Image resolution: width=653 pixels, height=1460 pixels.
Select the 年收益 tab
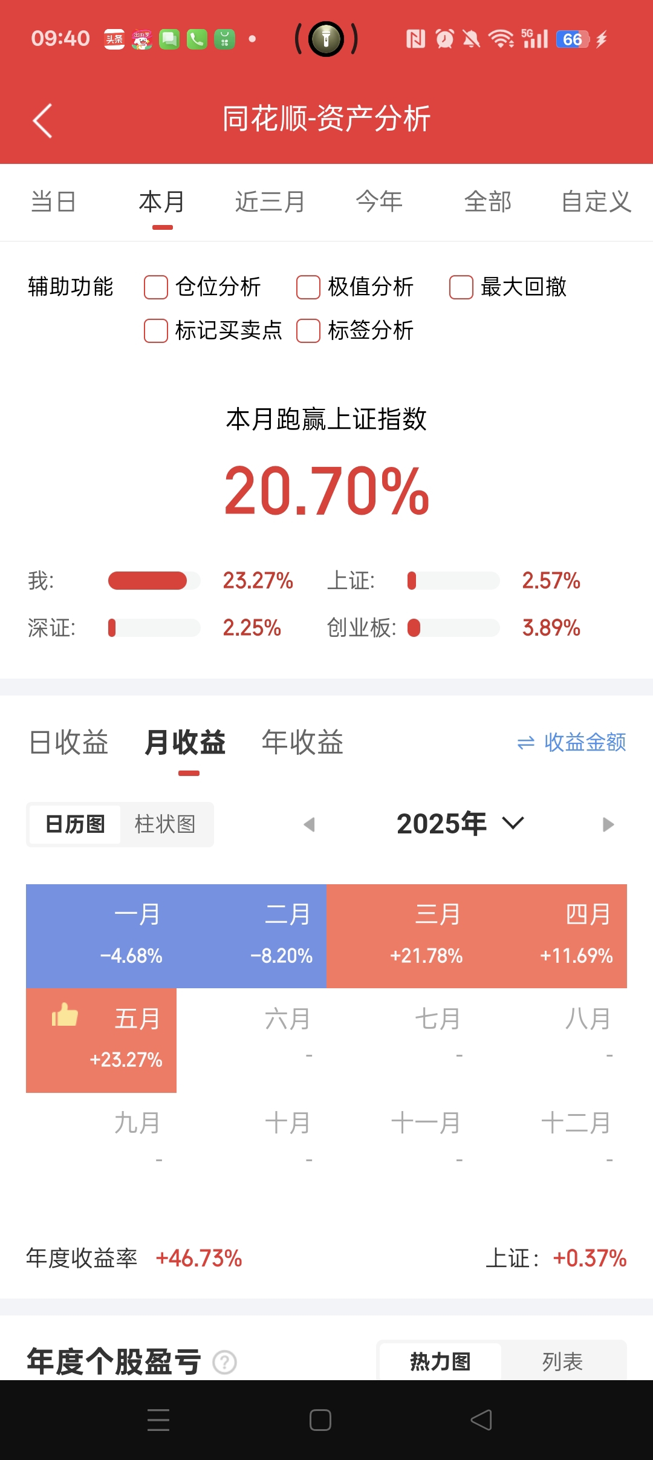[302, 742]
